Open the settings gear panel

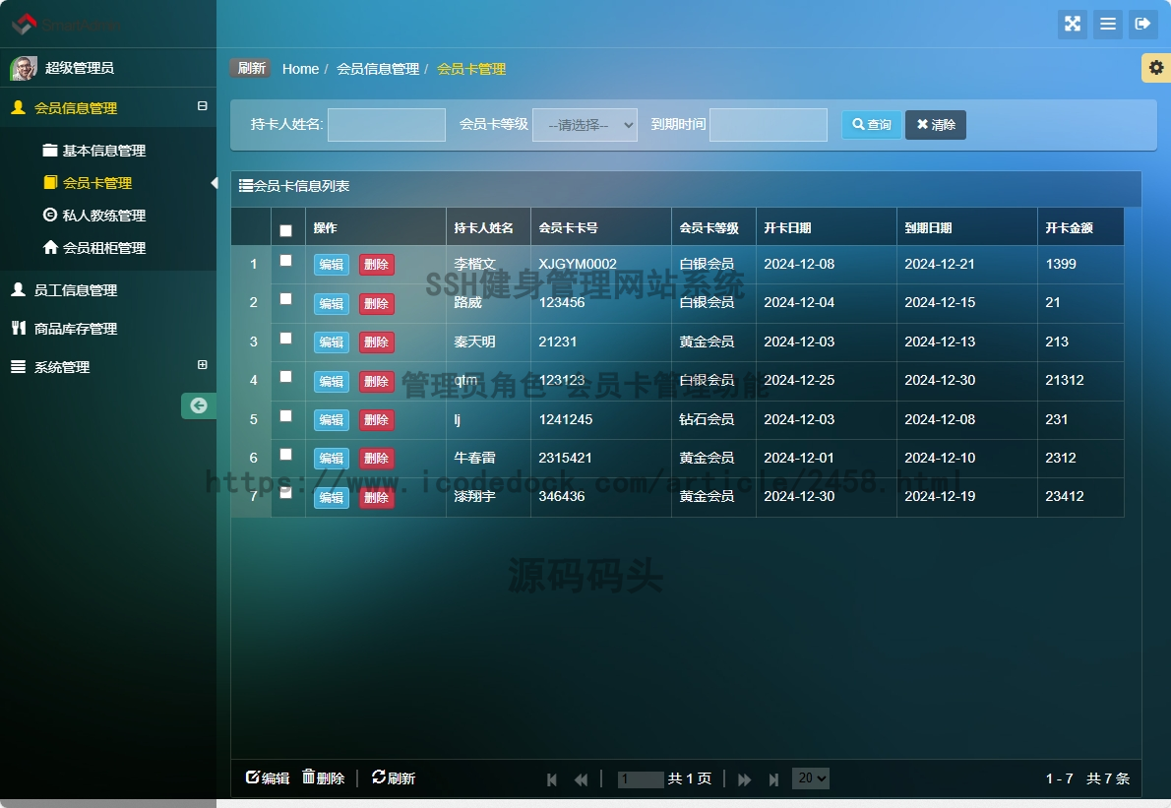click(1156, 68)
